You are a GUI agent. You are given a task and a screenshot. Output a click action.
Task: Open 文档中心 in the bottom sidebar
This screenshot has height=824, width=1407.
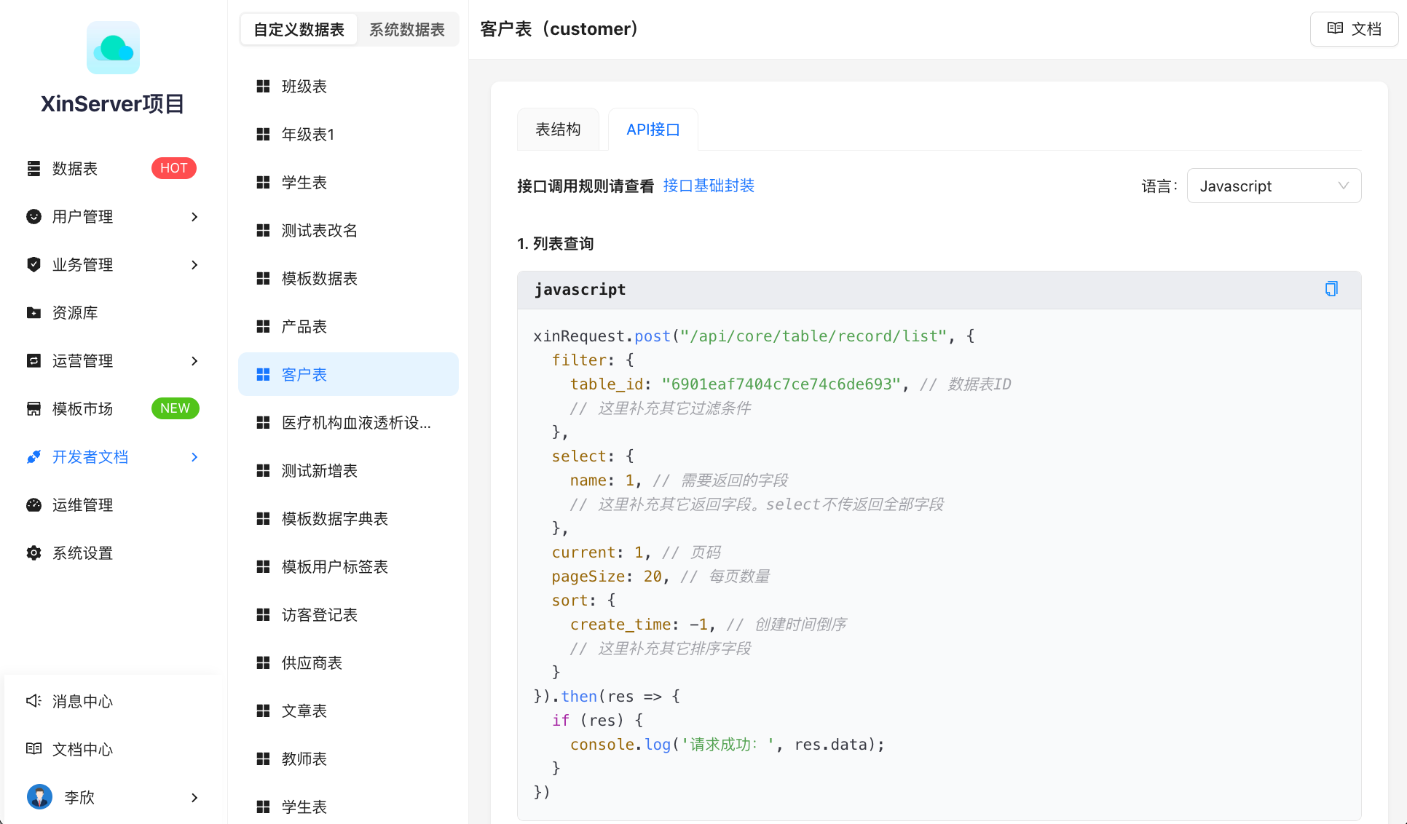point(82,749)
